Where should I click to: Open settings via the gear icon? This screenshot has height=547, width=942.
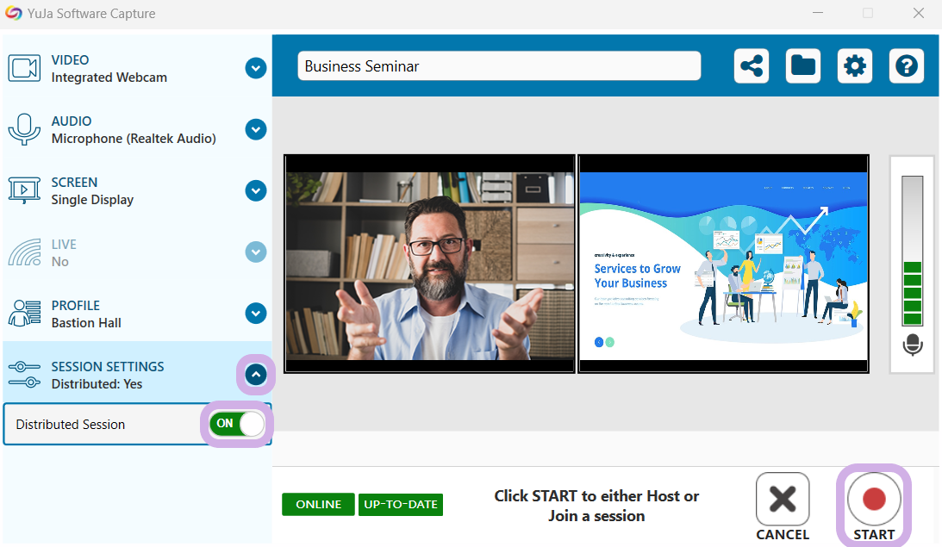tap(854, 65)
